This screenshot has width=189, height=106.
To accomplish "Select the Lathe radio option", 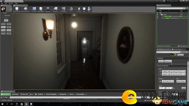I will point(3,18).
